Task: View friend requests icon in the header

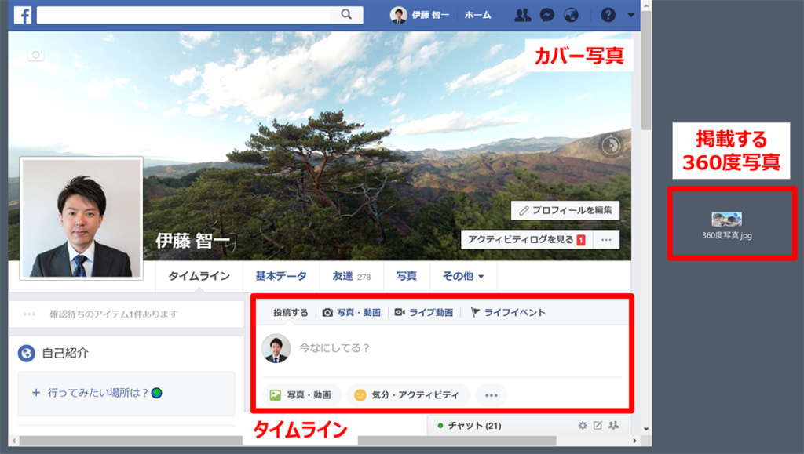Action: (x=522, y=15)
